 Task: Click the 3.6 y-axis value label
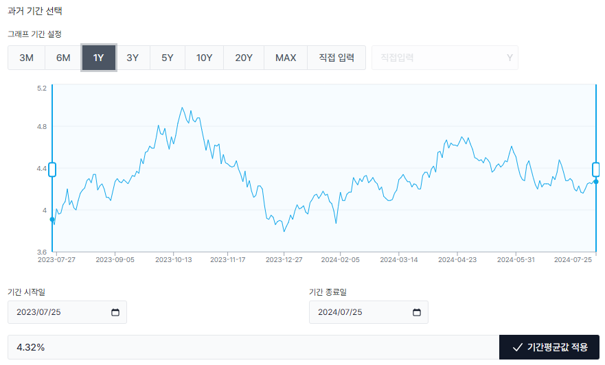tap(42, 252)
